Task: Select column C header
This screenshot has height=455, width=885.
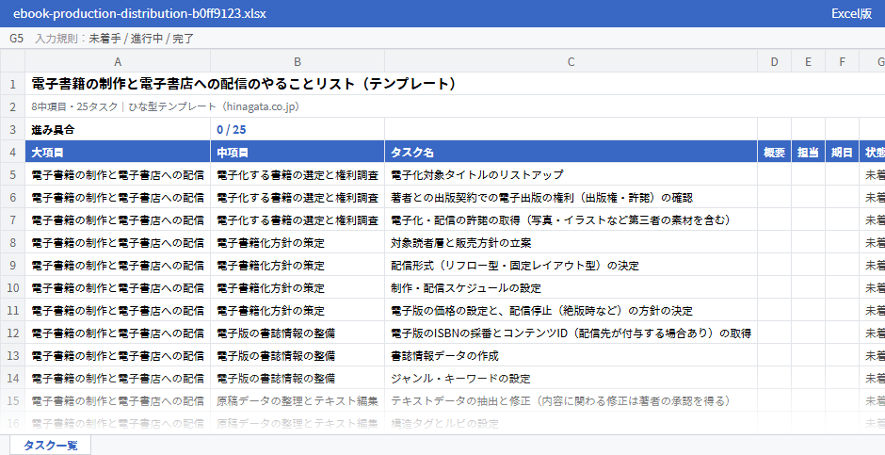Action: 571,61
